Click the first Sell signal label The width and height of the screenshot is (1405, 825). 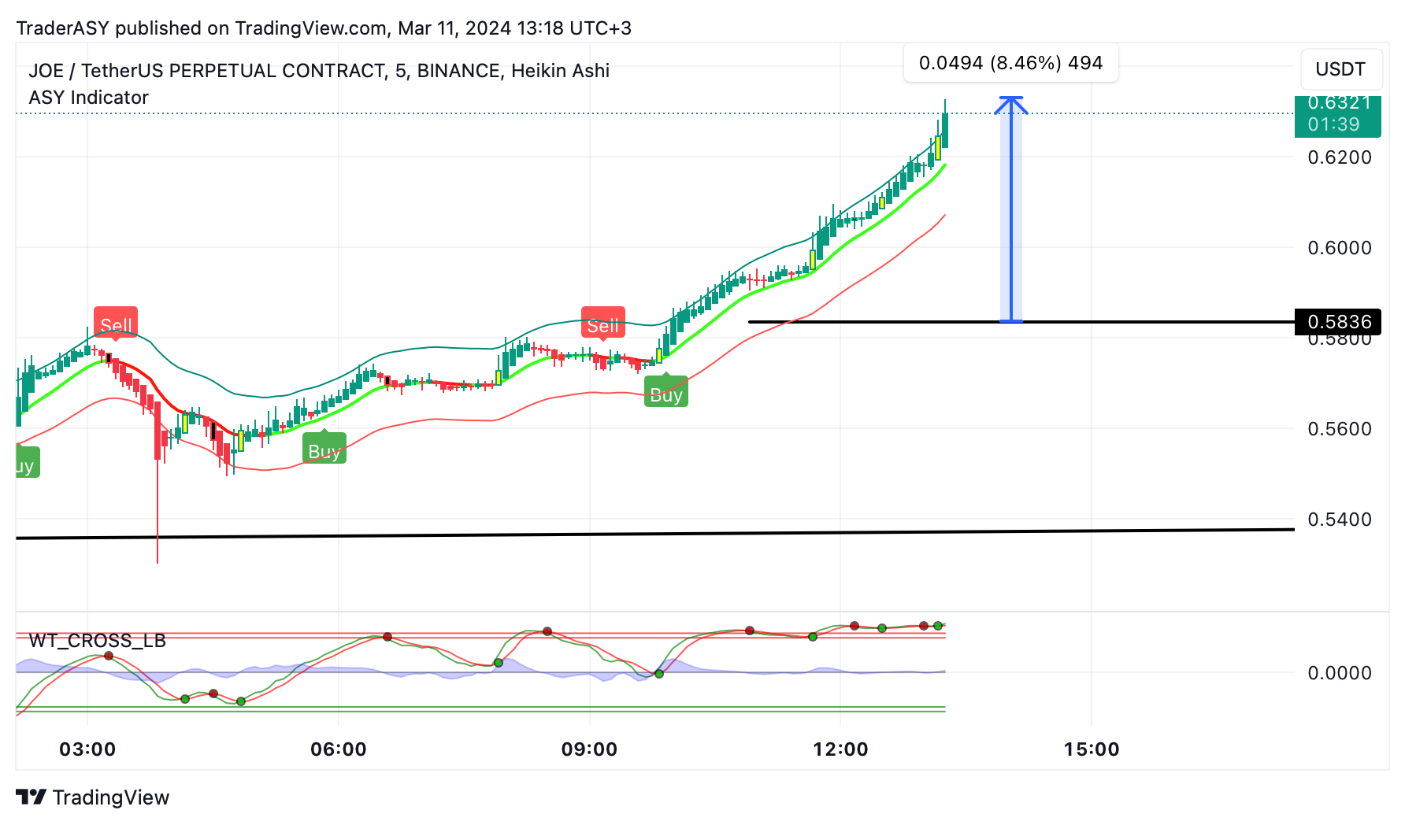coord(116,324)
